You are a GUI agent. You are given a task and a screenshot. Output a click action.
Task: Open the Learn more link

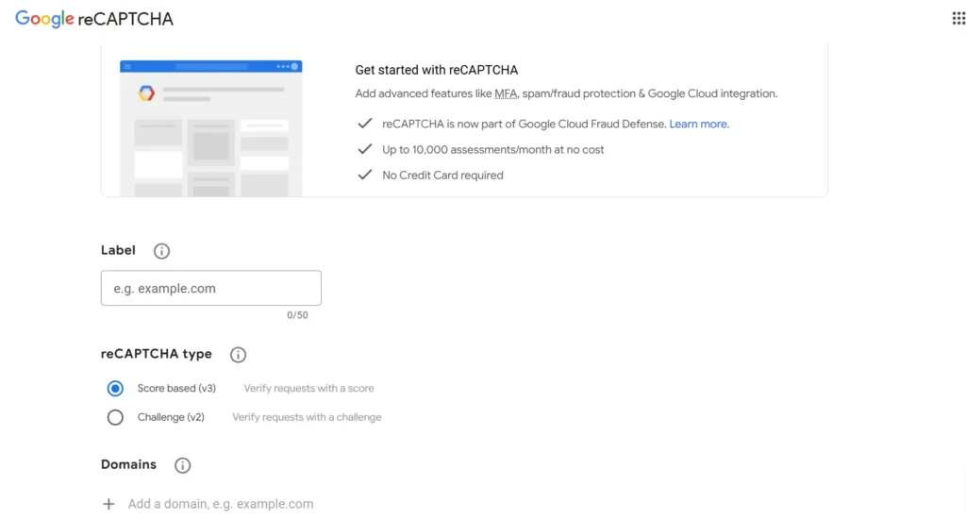point(697,124)
